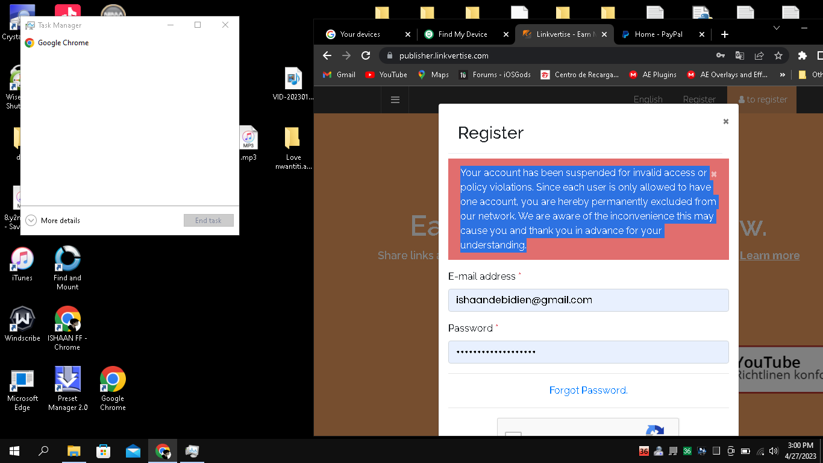
Task: Open the Chrome tab list dropdown arrow
Action: click(776, 27)
